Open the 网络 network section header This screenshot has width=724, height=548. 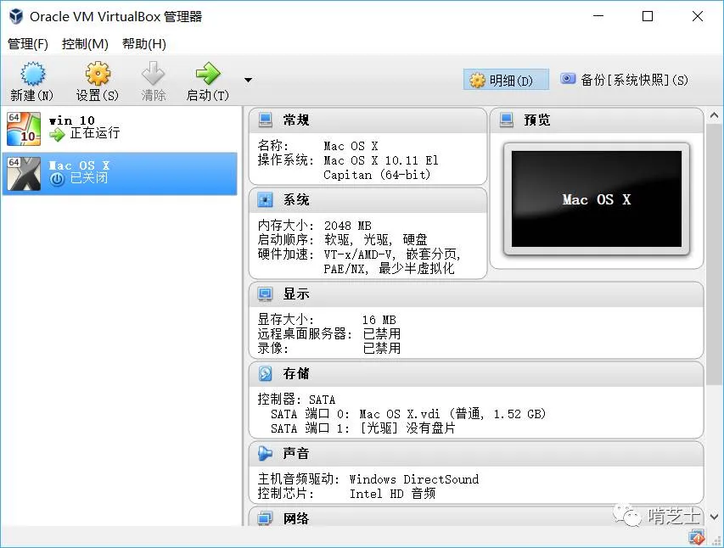[476, 517]
